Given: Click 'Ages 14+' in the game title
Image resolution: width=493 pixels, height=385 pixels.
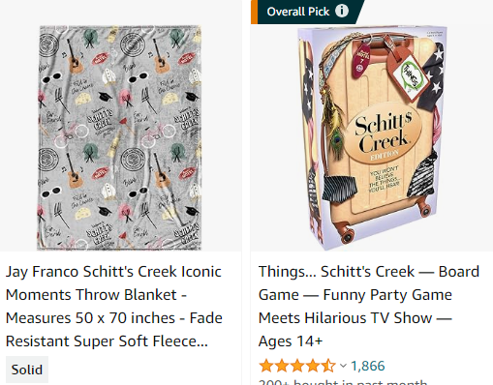Looking at the screenshot, I should (x=291, y=341).
